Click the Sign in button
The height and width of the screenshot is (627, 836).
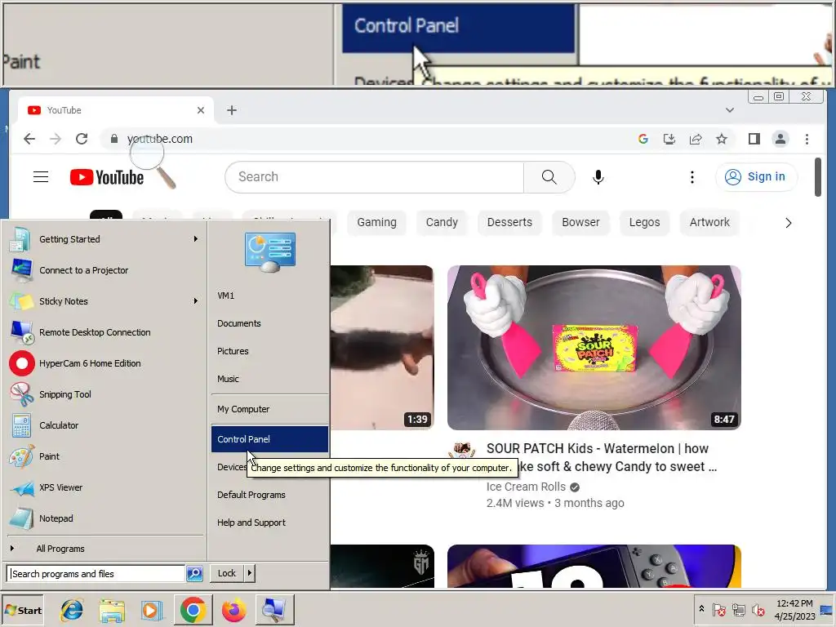[x=756, y=176]
